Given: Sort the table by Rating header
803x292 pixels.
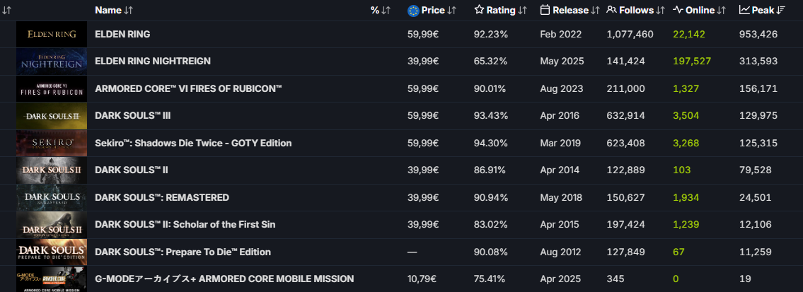Looking at the screenshot, I should pyautogui.click(x=506, y=10).
